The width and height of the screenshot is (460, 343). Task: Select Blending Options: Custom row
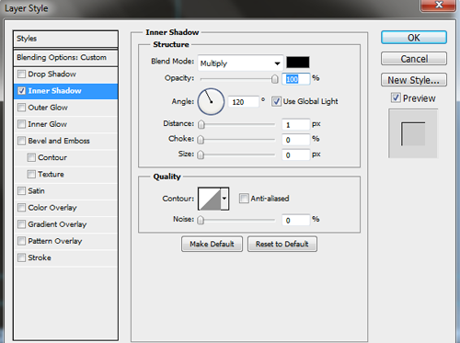pyautogui.click(x=65, y=58)
